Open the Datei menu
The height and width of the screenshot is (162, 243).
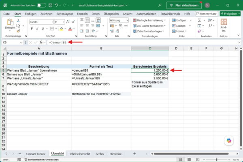pos(7,14)
